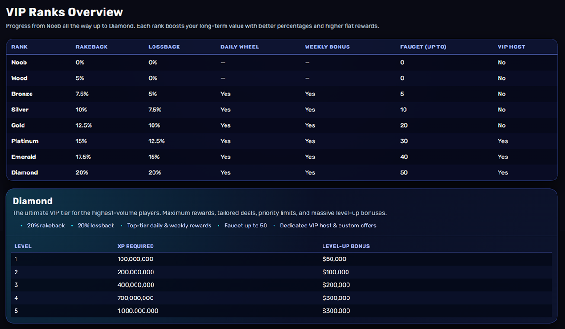Viewport: 565px width, 329px height.
Task: Select the WEEKLY BONUS column header
Action: pyautogui.click(x=327, y=47)
